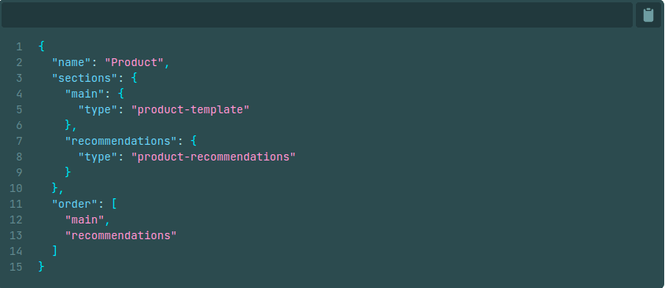665x288 pixels.
Task: Click the "type" key on line 5
Action: pyautogui.click(x=98, y=109)
